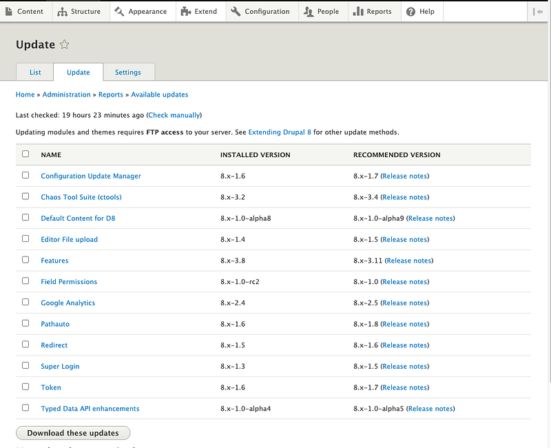This screenshot has height=448, width=551.
Task: Check the Pathauto checkbox
Action: [25, 323]
